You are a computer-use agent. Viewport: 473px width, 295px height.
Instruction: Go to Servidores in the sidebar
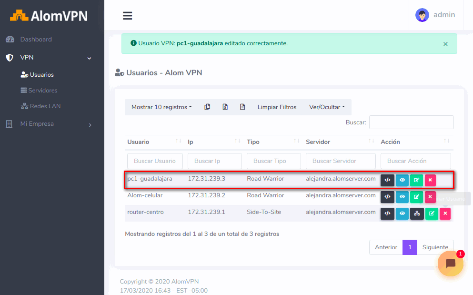(x=42, y=91)
